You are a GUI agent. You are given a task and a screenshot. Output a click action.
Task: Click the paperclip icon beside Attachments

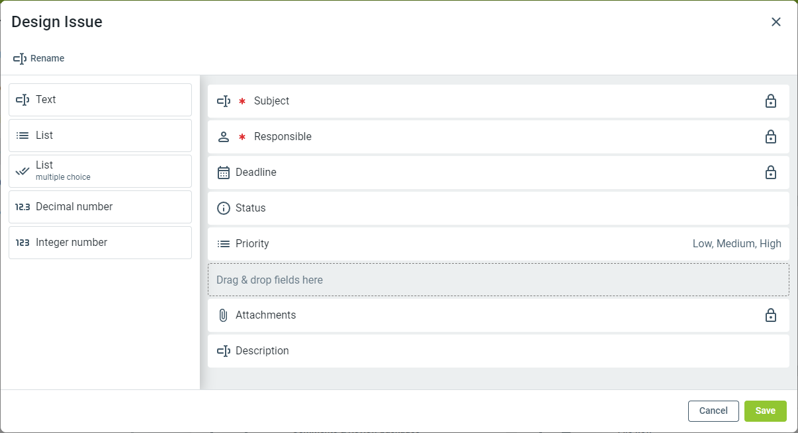(224, 315)
